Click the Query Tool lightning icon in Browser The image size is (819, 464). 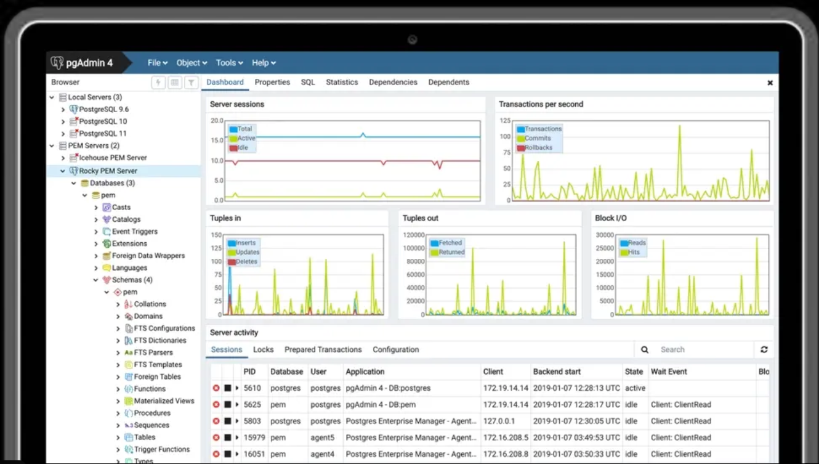point(158,83)
